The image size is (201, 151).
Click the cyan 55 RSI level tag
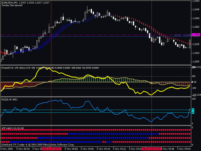(x=193, y=109)
